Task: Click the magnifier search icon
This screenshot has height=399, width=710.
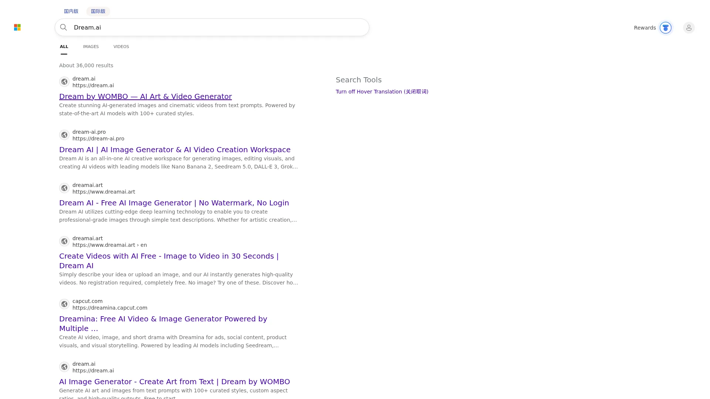Action: coord(64,27)
